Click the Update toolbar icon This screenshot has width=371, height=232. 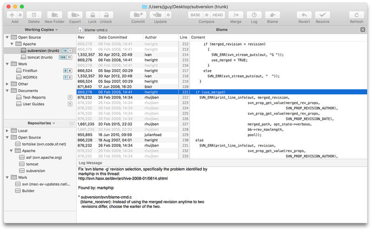pos(156,15)
